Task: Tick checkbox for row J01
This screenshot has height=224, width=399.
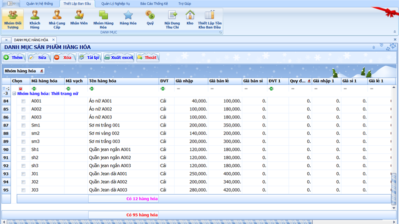Action: point(23,174)
